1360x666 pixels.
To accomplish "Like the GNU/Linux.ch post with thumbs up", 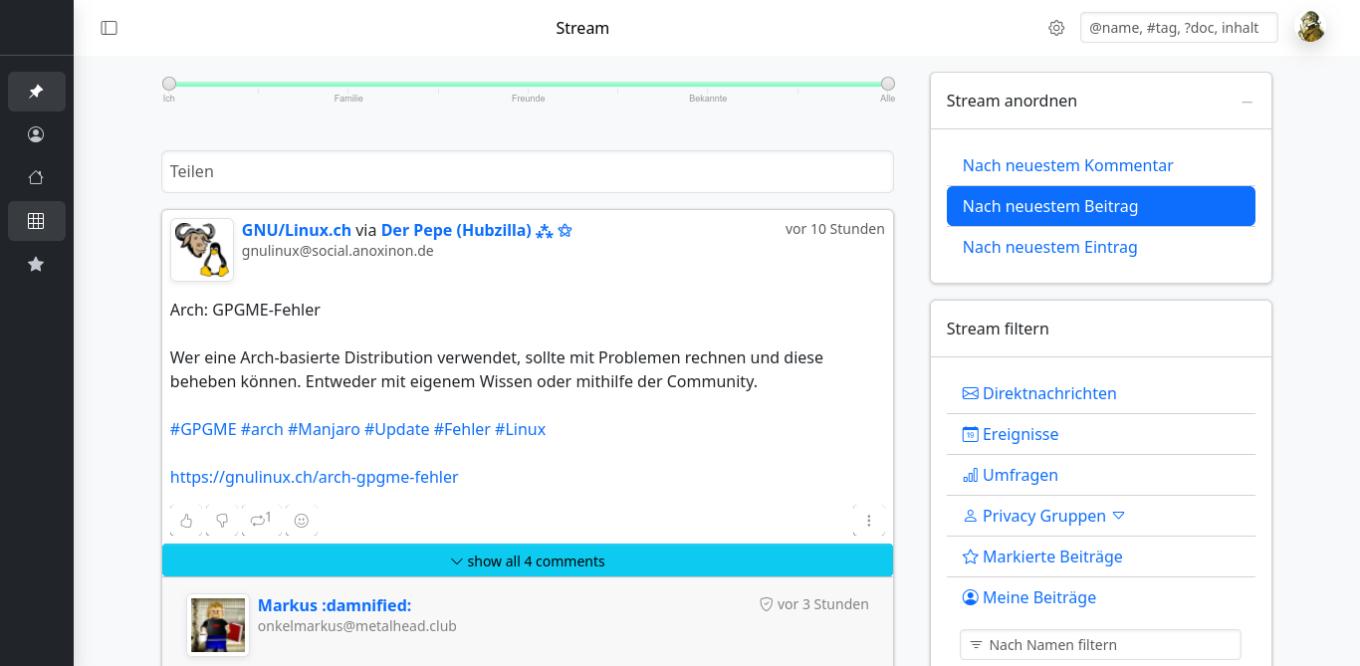I will click(186, 521).
